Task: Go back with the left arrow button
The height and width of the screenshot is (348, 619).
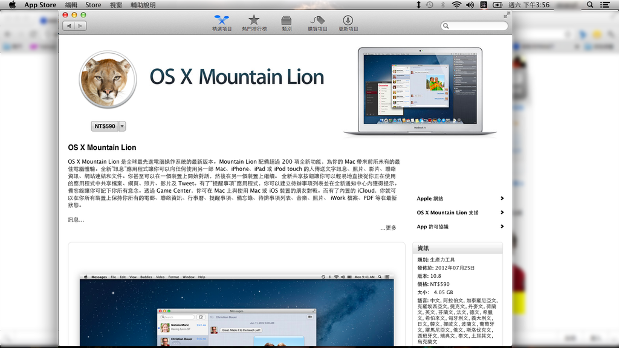Action: coord(69,26)
